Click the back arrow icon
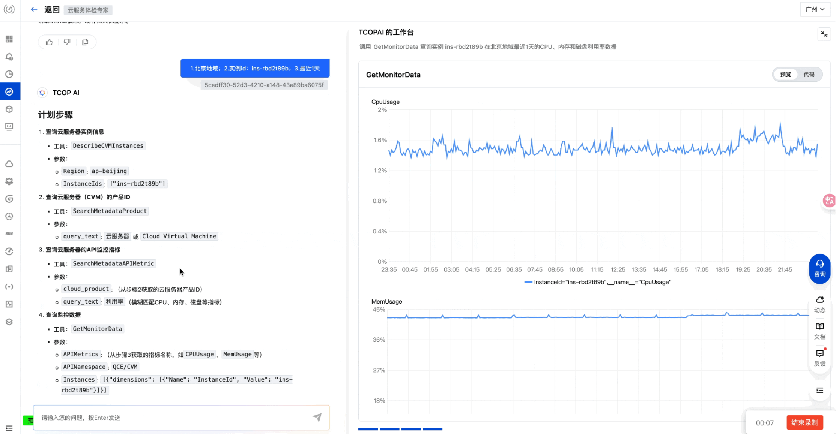Viewport: 839px width, 434px height. [x=34, y=9]
